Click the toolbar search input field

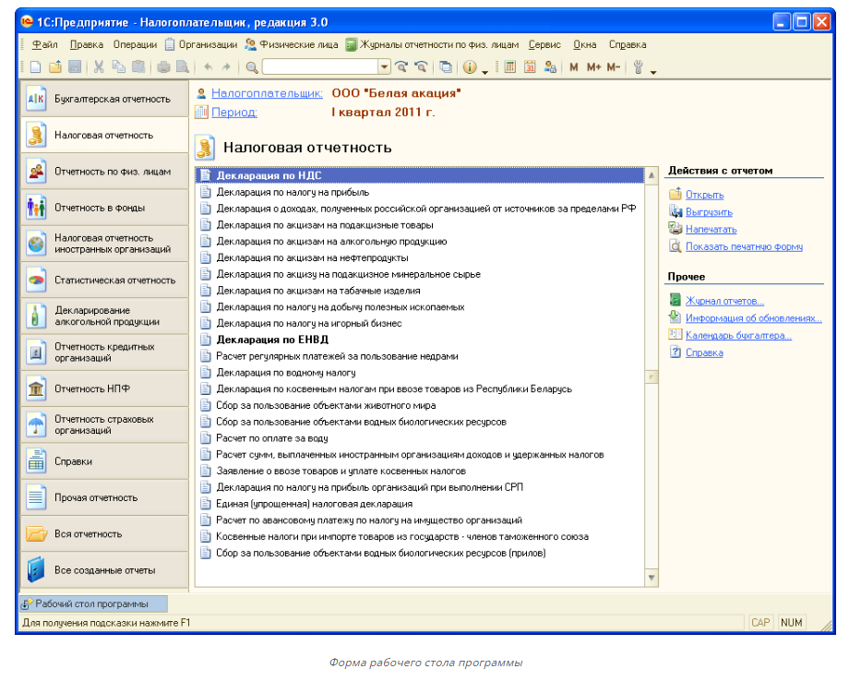pos(320,67)
